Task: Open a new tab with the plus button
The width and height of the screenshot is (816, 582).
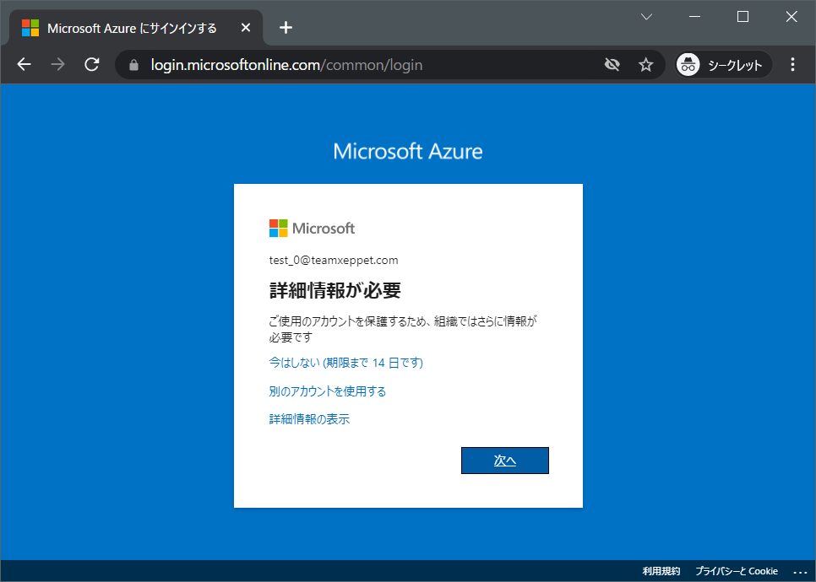Action: coord(286,28)
